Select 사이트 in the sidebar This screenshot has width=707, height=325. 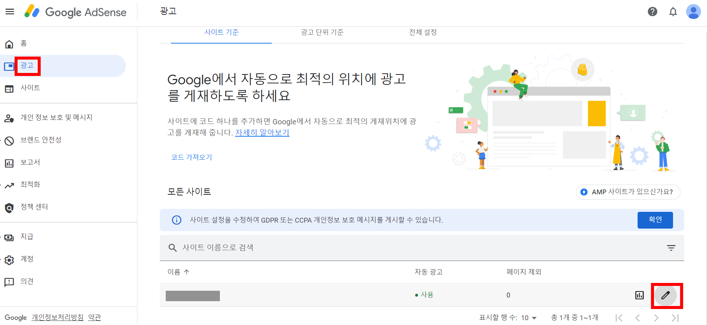tap(30, 88)
